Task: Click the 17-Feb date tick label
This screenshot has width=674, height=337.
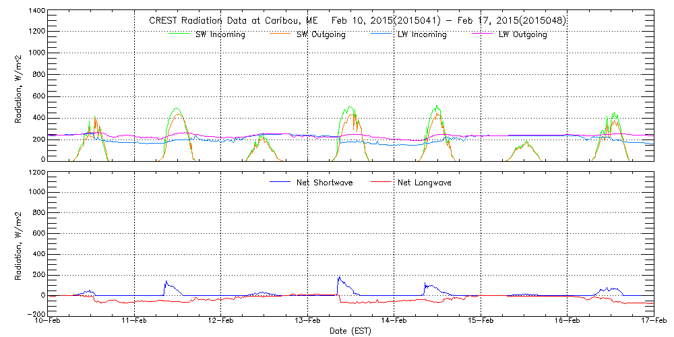Action: (653, 321)
